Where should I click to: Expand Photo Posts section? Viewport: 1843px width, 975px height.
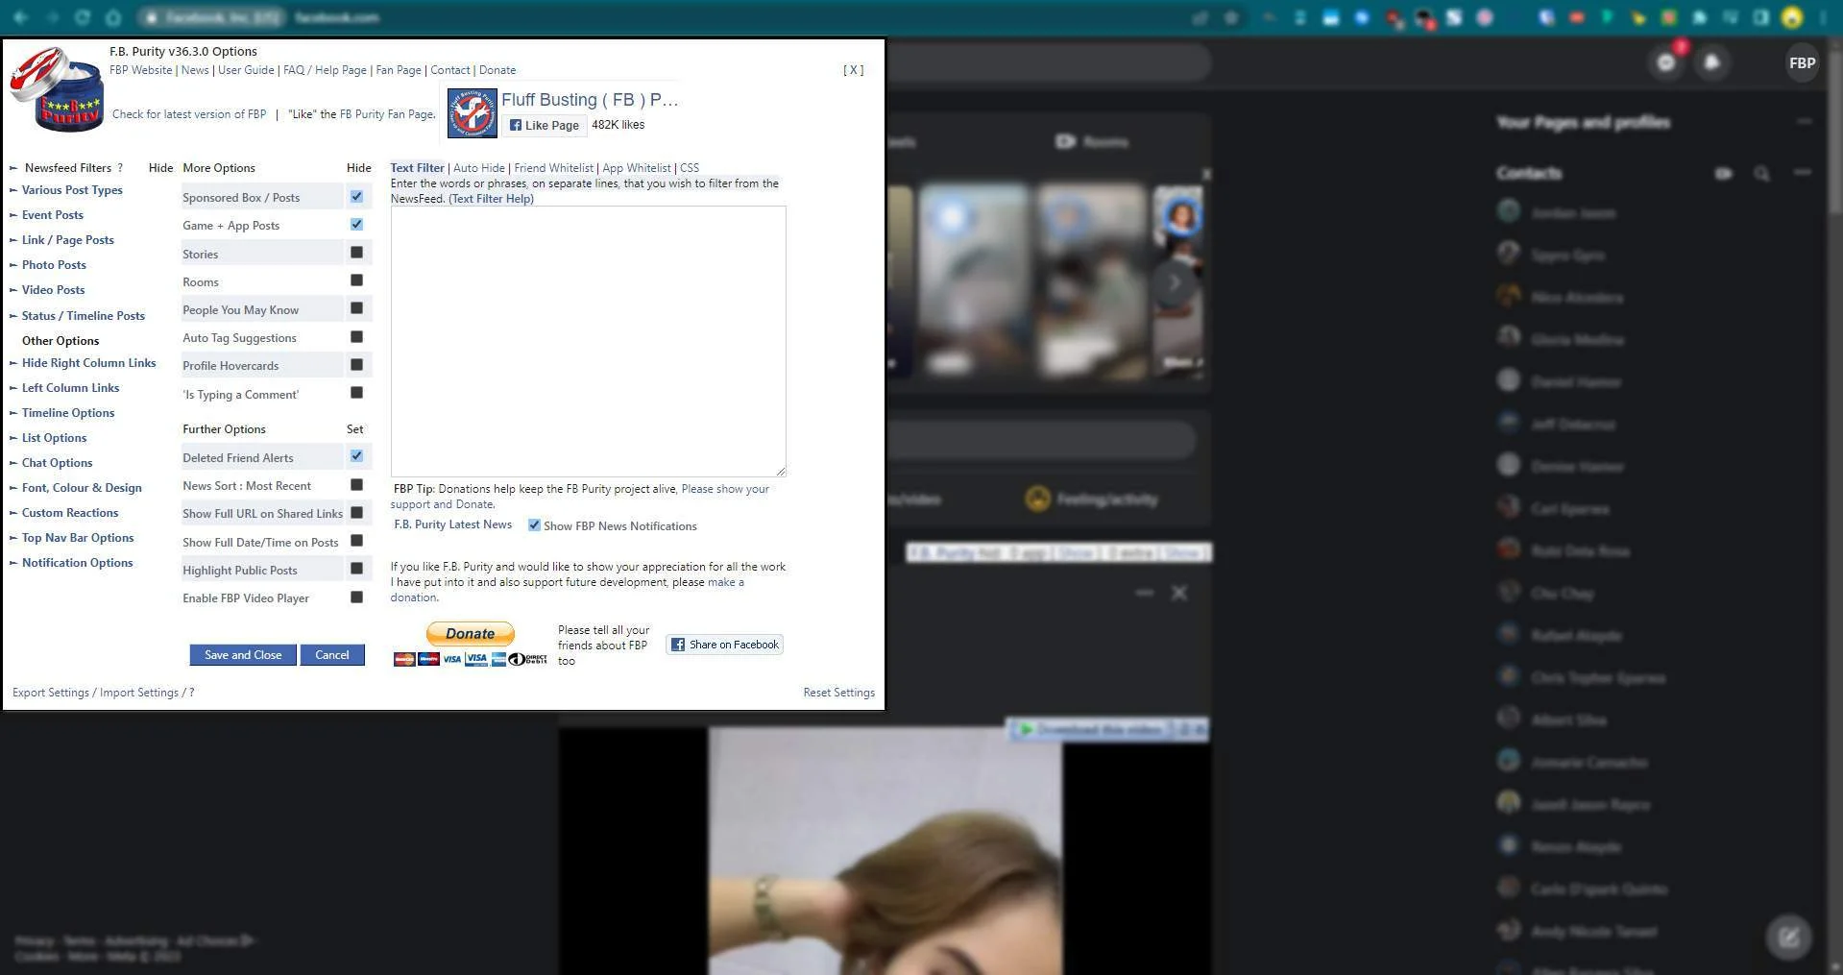[54, 265]
